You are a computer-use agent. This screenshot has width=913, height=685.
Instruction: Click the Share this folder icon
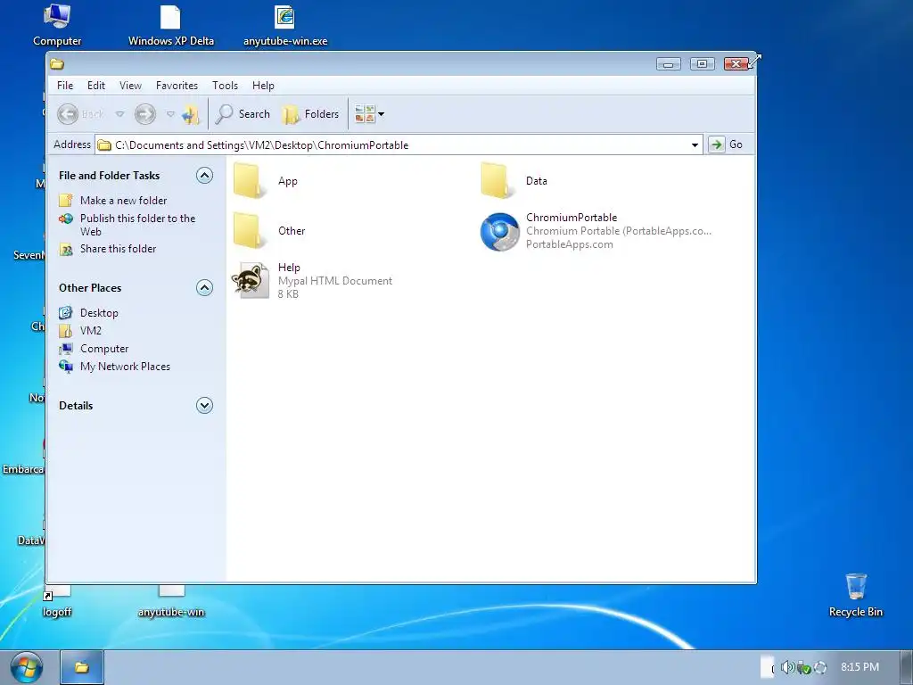click(66, 250)
